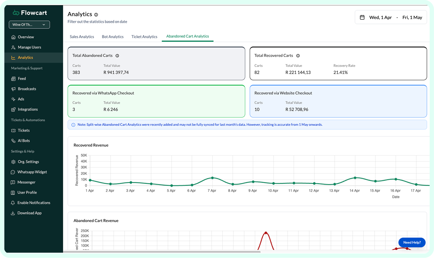
Task: Click info icon beside Total Abandoned Carts
Action: 117,56
